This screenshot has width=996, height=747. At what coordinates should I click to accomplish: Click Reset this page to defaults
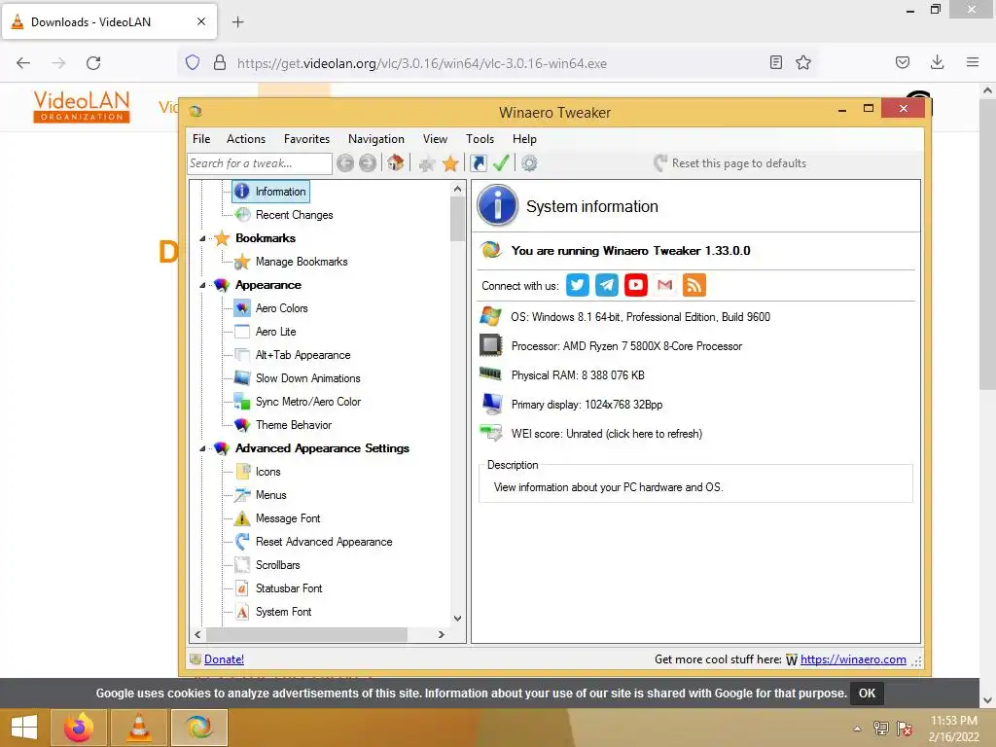pos(729,163)
